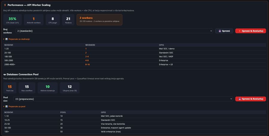This screenshot has width=269, height=136.
Task: Click Spremi button for worker count
Action: click(224, 31)
